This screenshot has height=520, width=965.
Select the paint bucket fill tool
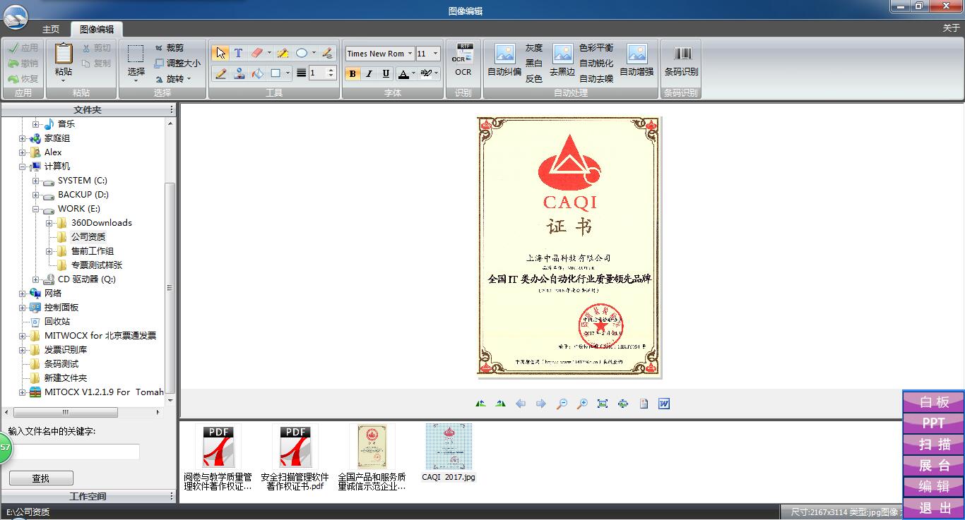tap(257, 73)
